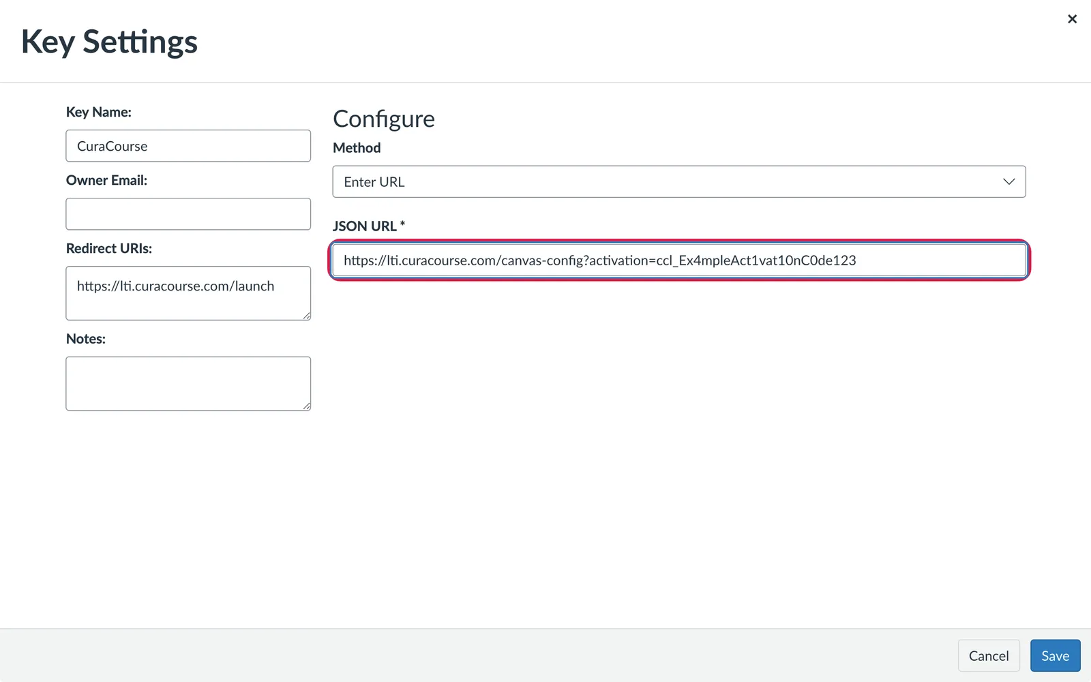Open the Method dropdown

pyautogui.click(x=679, y=181)
